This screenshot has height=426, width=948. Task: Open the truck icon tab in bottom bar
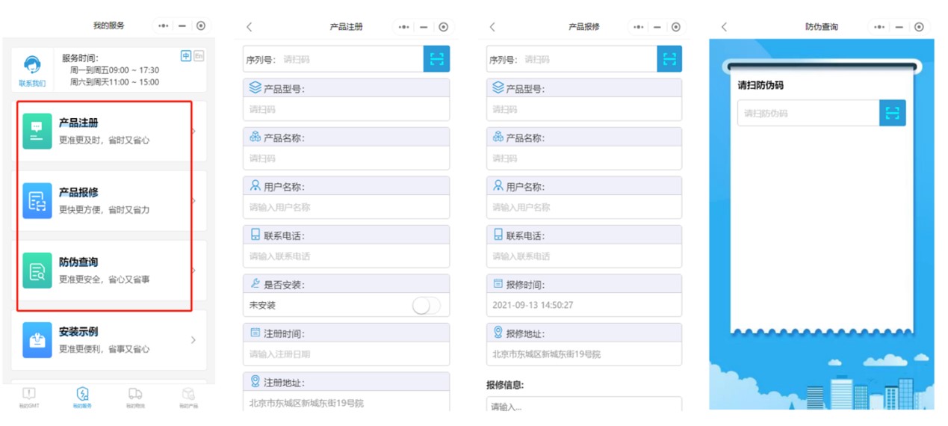(x=135, y=396)
